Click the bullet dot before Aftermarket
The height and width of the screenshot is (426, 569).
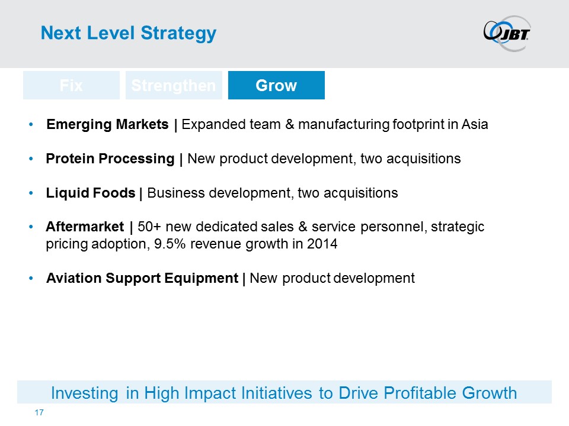coord(31,228)
